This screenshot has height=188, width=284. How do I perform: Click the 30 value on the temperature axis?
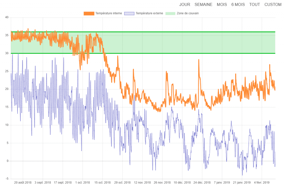tap(7, 53)
